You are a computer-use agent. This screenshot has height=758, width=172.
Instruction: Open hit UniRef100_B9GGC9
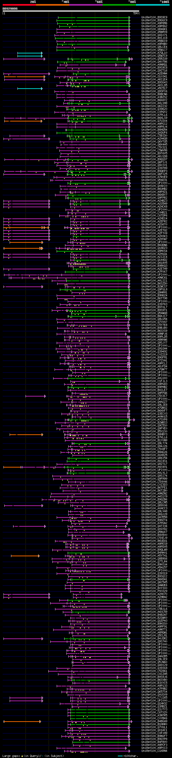coord(154,20)
